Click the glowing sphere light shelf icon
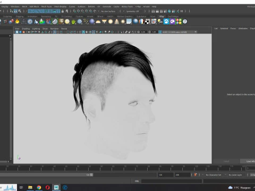The image size is (255, 191). point(110,22)
